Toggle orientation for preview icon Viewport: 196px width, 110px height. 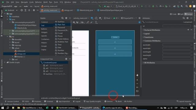pyautogui.click(x=96, y=18)
